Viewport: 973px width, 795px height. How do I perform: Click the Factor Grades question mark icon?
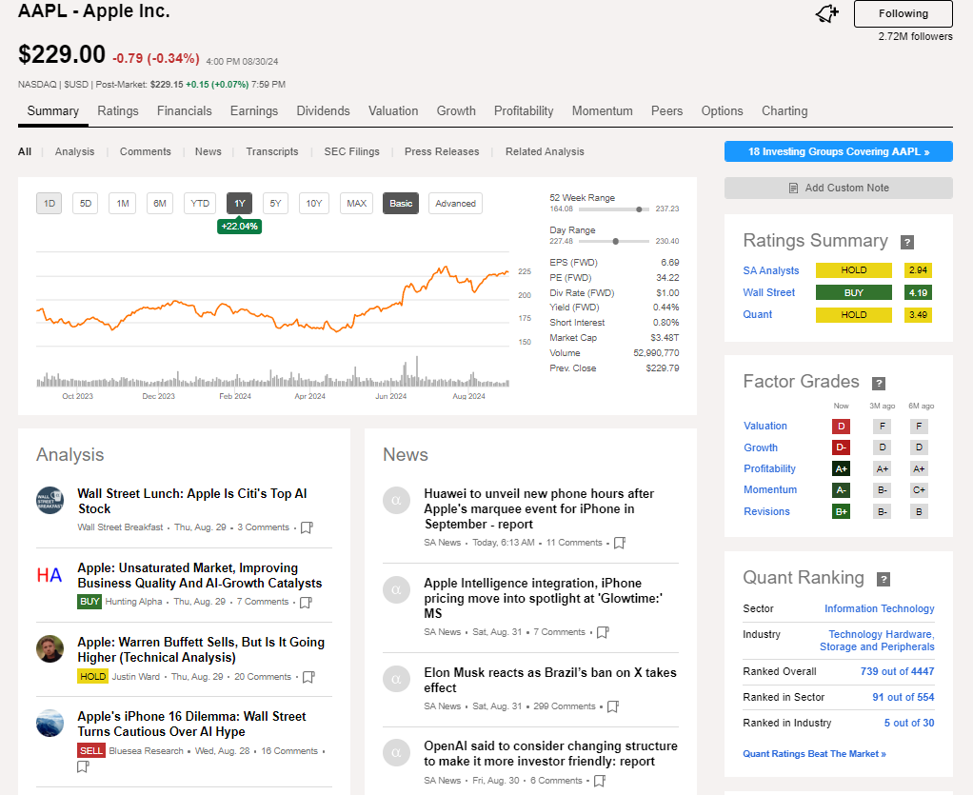pos(877,381)
